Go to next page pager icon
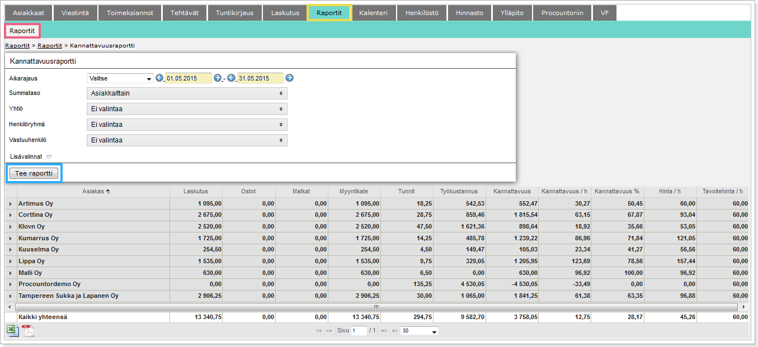The height and width of the screenshot is (347, 758). click(384, 331)
